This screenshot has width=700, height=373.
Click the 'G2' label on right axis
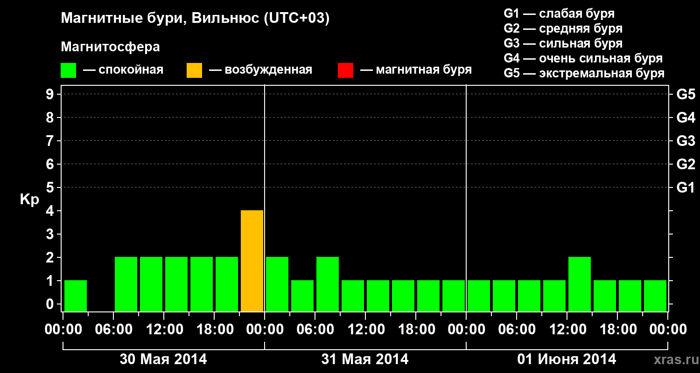[x=686, y=164]
